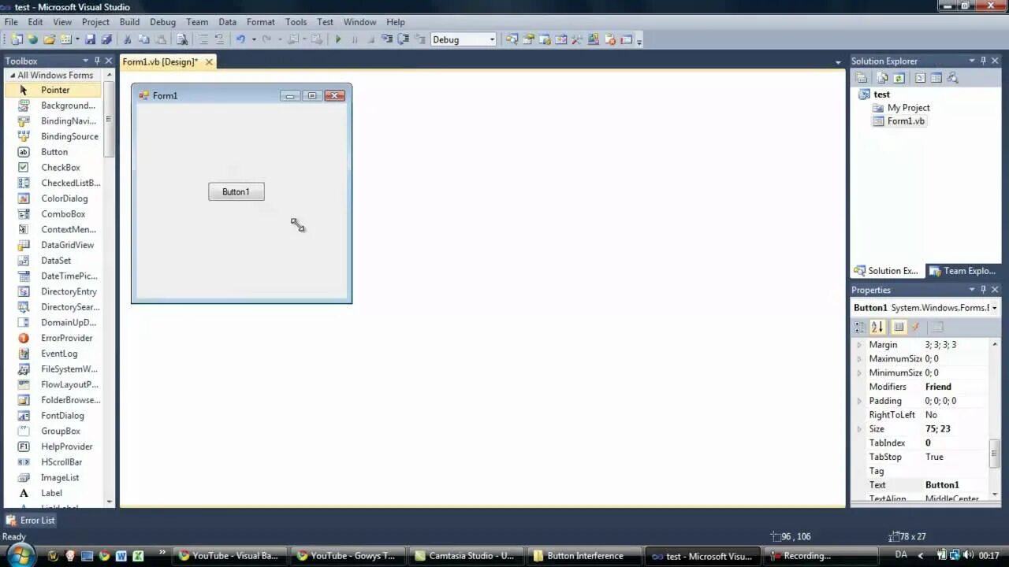The height and width of the screenshot is (567, 1009).
Task: Click the Open File folder icon
Action: click(49, 39)
